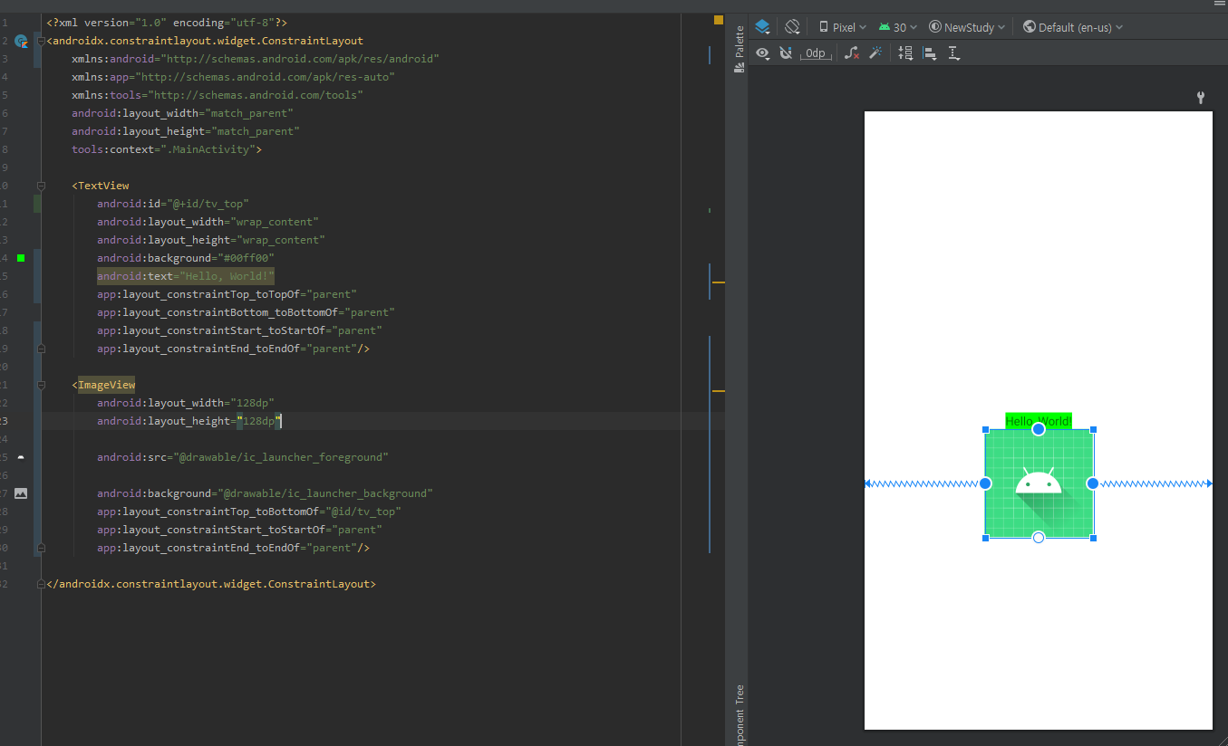Open the View Options eye menu
This screenshot has width=1228, height=746.
pos(763,53)
